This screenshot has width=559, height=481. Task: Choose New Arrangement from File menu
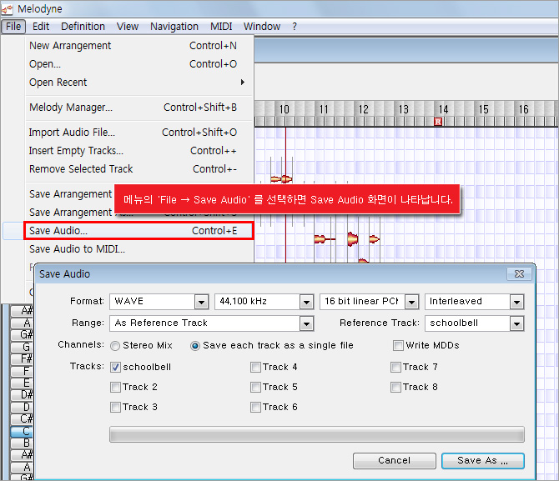(133, 46)
